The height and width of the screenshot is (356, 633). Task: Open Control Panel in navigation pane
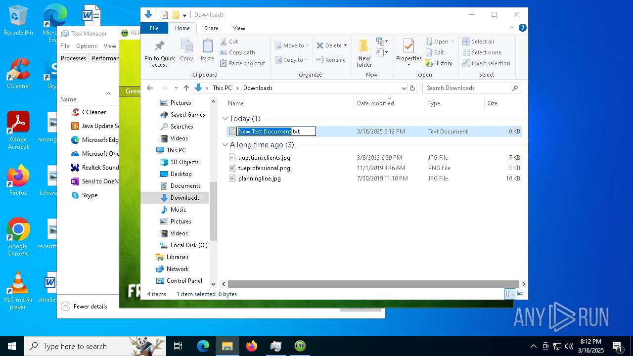click(x=184, y=281)
